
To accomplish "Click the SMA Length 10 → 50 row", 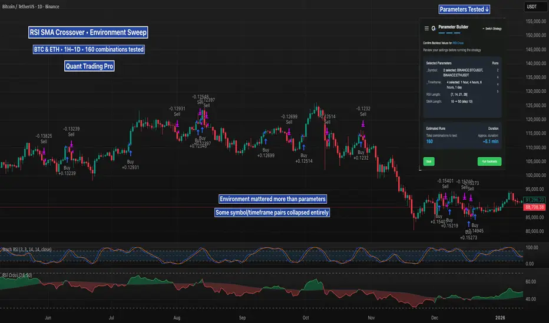I will click(462, 102).
